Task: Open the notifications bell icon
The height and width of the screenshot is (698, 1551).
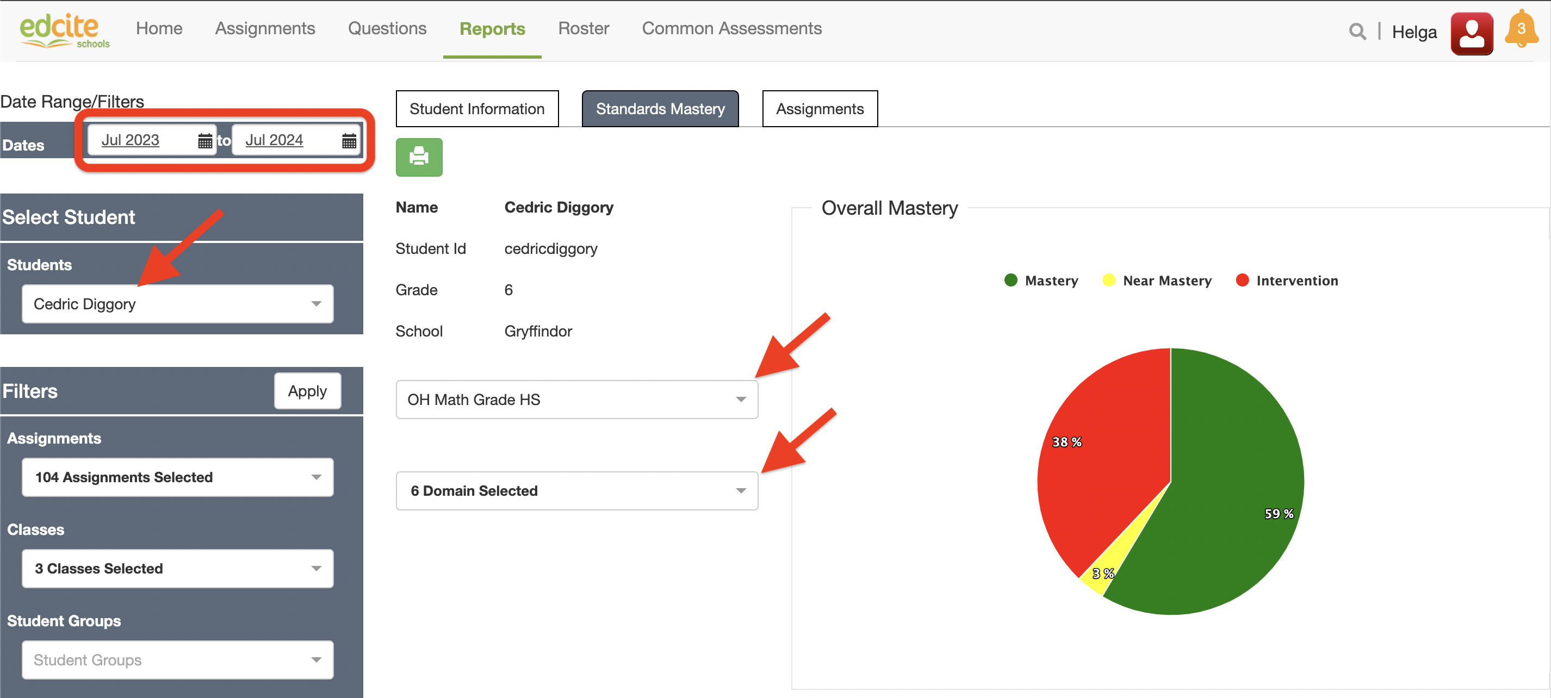Action: [x=1521, y=30]
